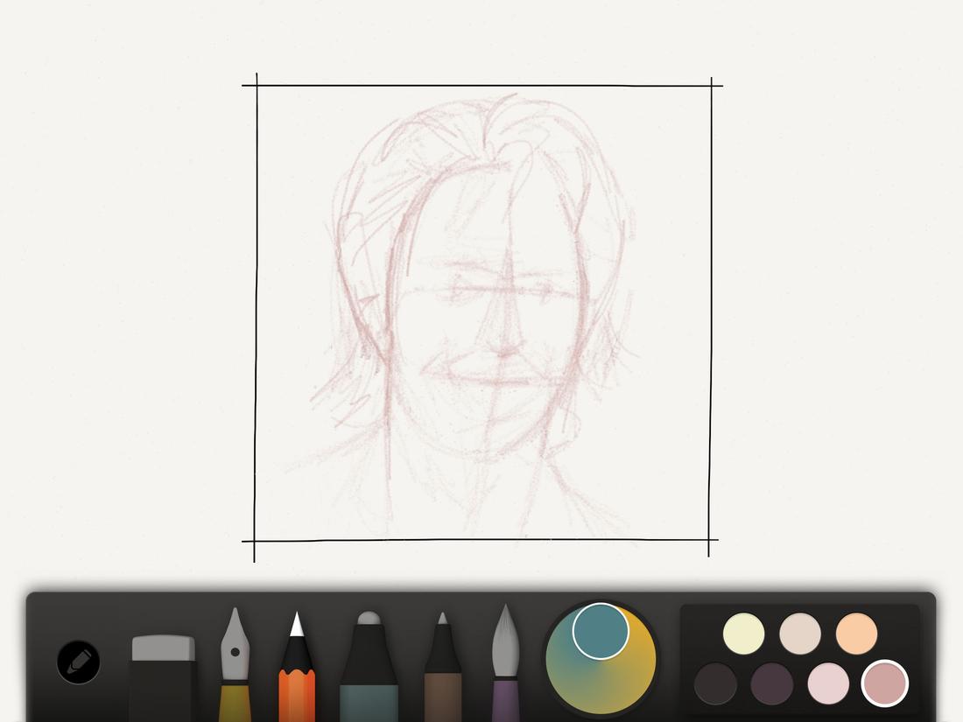Tap the teal color circle in the mixer
This screenshot has width=963, height=722.
coord(601,632)
